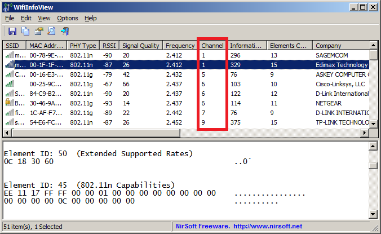Click the Cisco-Linksys, LLC company cell

340,84
